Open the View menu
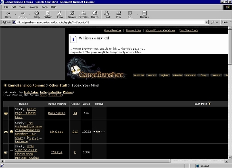Image resolution: width=232 pixels, height=168 pixels. coord(22,7)
